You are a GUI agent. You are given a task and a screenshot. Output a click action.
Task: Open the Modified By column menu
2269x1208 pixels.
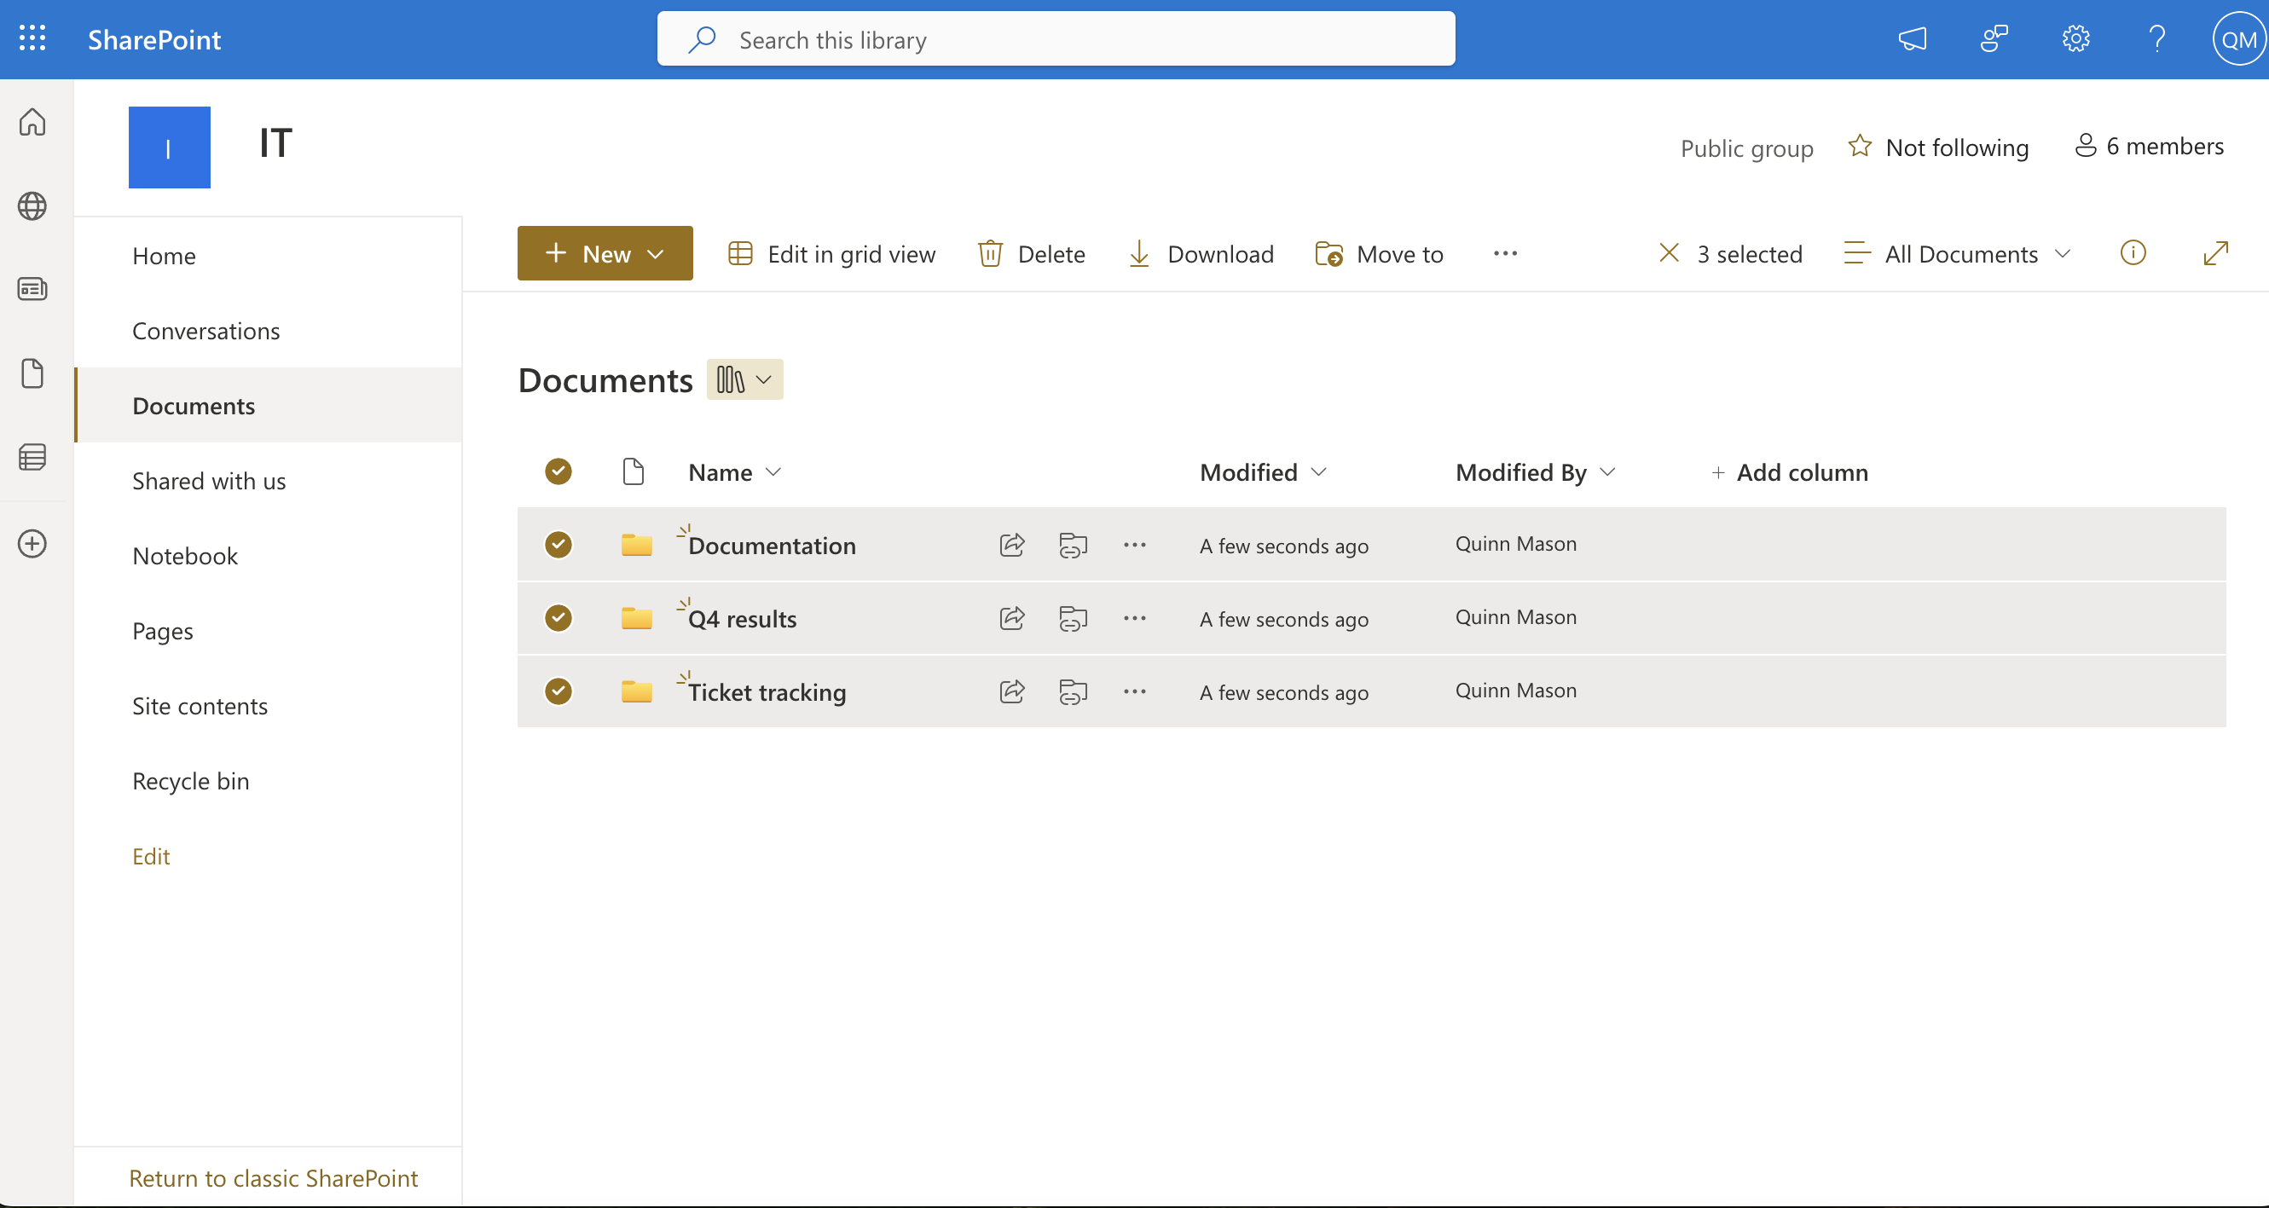pos(1536,472)
